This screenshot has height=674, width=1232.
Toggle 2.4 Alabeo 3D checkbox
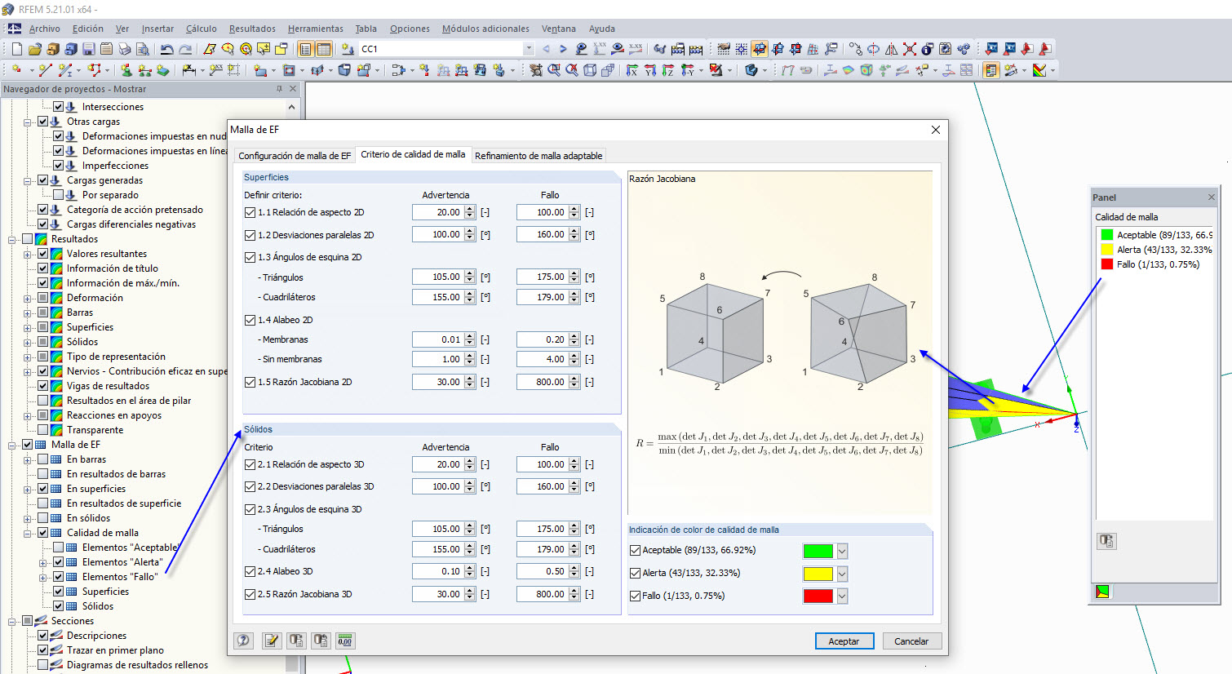250,571
